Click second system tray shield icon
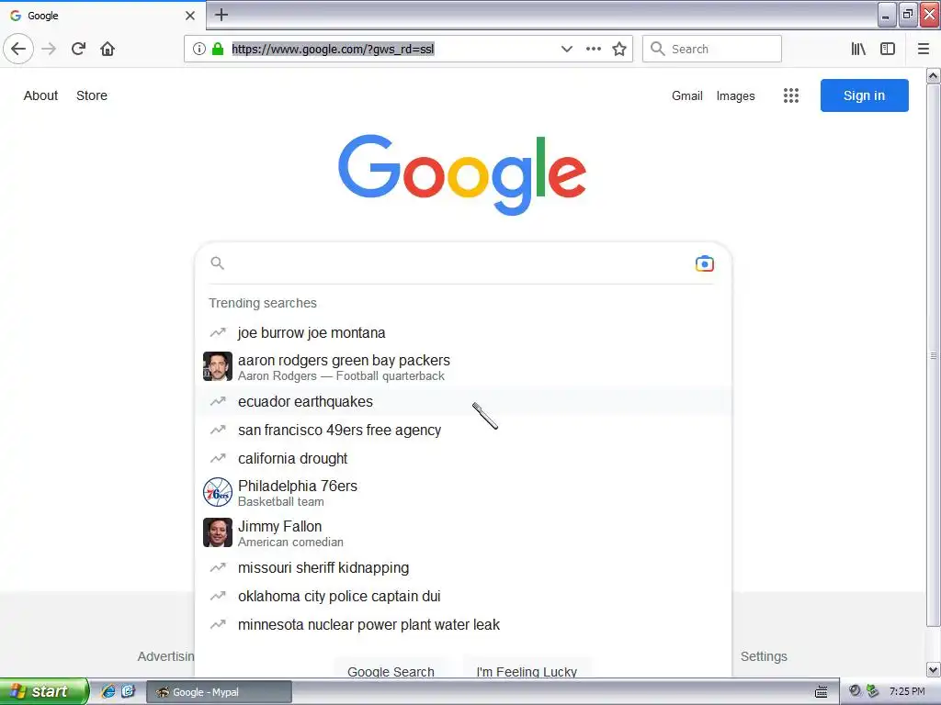Screen dimensions: 941x705 (873, 691)
